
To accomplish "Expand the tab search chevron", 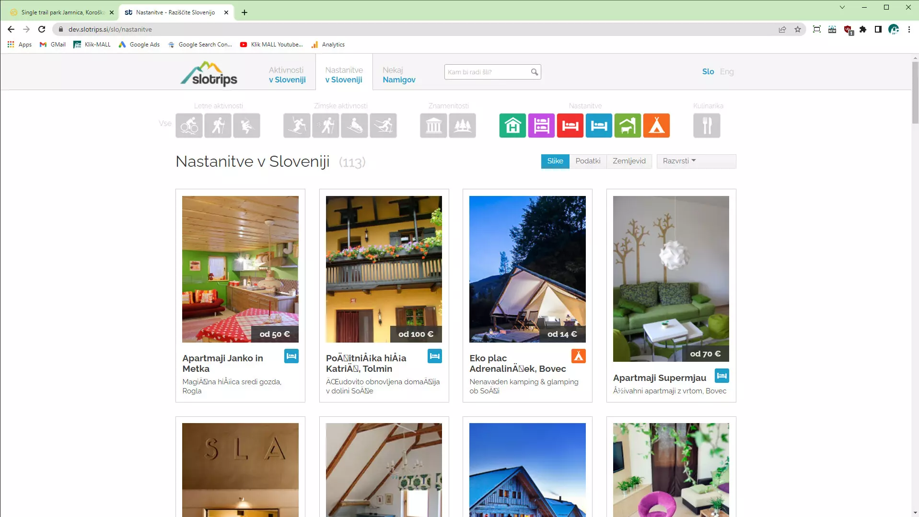I will (x=842, y=7).
